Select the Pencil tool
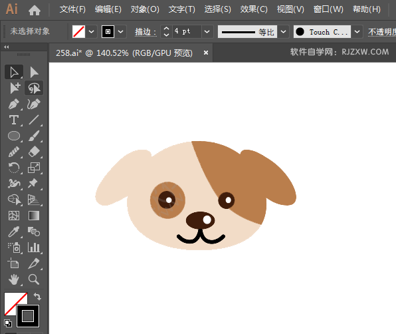396x334 pixels. click(x=14, y=152)
